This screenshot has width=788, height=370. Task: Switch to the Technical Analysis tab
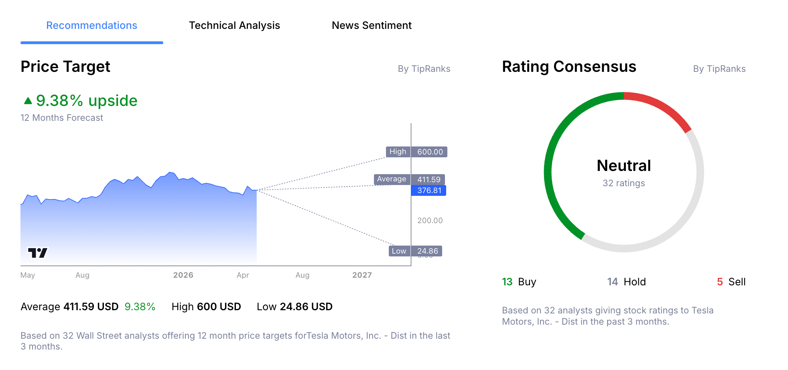[235, 25]
